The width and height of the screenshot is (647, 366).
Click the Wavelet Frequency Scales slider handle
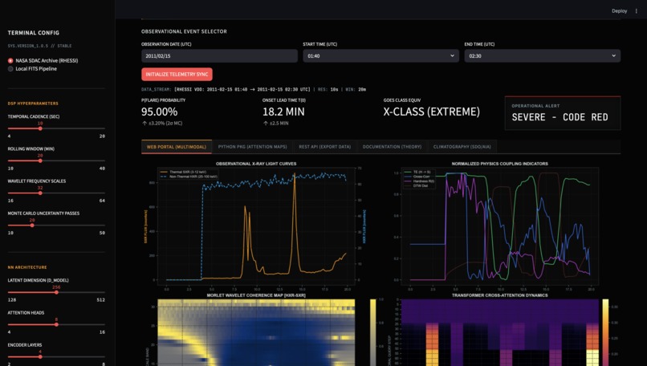[40, 193]
